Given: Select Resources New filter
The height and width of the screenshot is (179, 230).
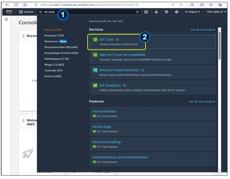Looking at the screenshot, I should tap(56, 41).
